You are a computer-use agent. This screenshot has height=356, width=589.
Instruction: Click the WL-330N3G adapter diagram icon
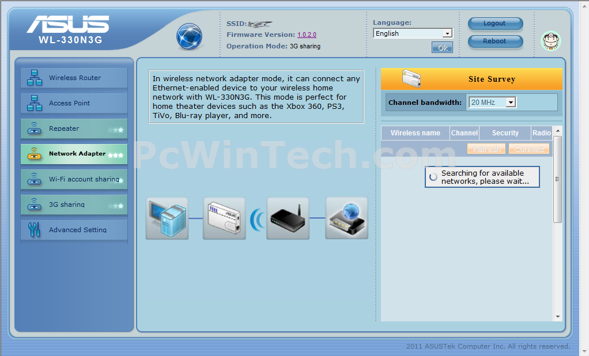pyautogui.click(x=224, y=218)
